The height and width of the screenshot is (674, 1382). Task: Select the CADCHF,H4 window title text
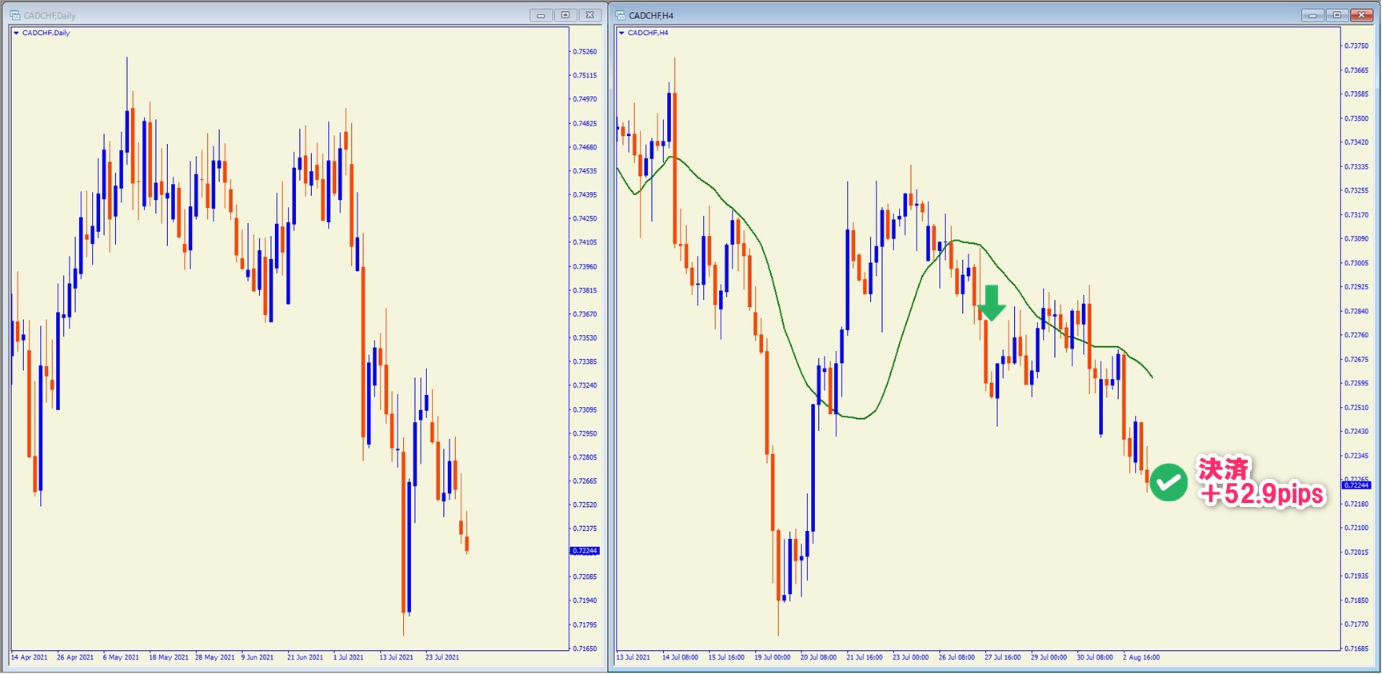(651, 15)
